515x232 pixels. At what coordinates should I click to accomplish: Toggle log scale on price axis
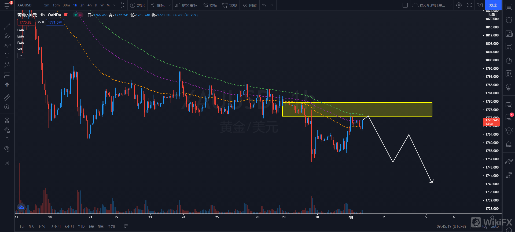tap(485, 227)
